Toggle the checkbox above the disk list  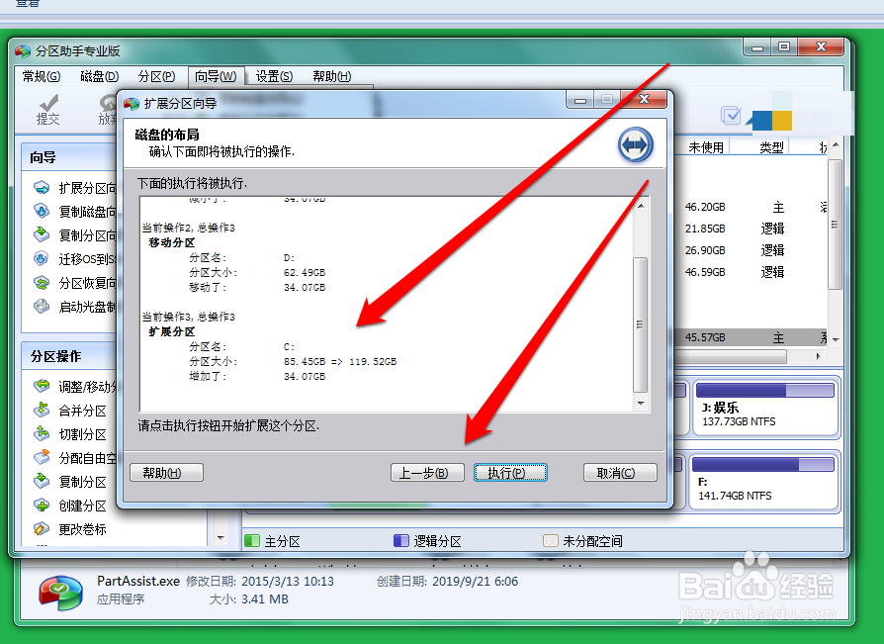(x=732, y=115)
